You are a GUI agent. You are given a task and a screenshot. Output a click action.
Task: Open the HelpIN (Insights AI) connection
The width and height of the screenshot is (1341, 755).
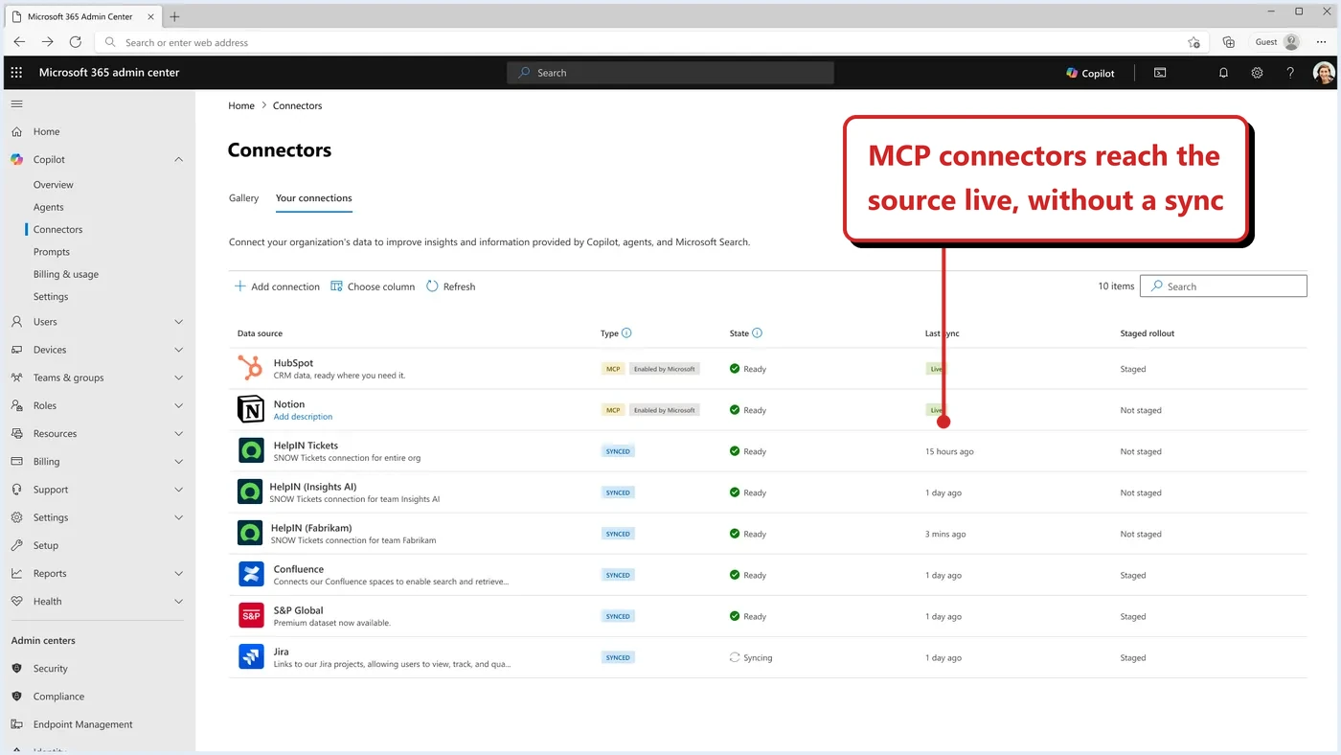pyautogui.click(x=313, y=487)
